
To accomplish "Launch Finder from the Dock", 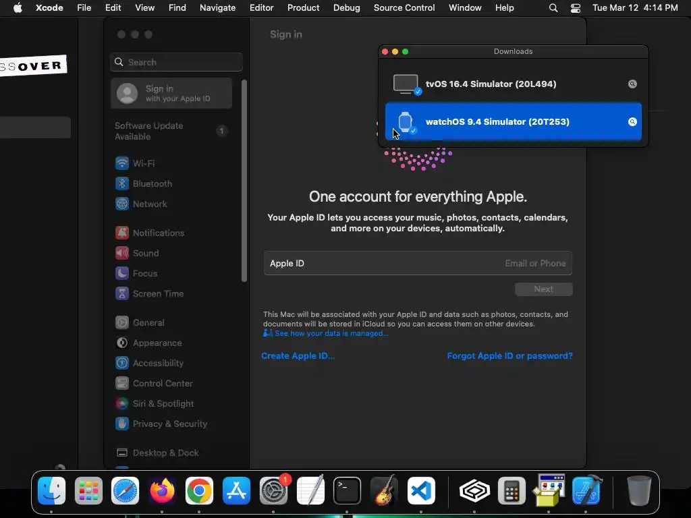I will [x=51, y=491].
